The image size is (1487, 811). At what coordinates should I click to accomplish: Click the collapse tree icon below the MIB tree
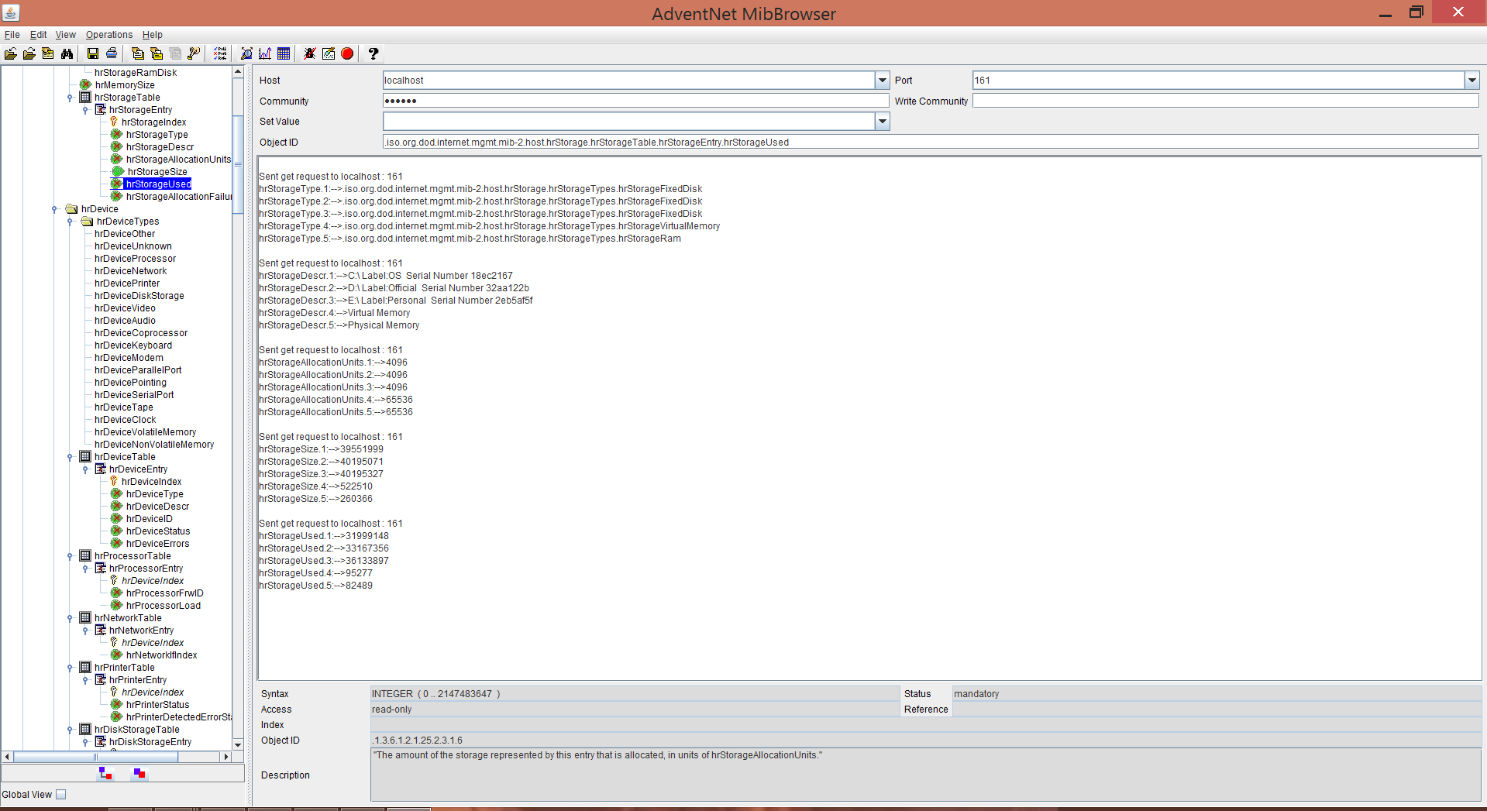click(x=139, y=773)
